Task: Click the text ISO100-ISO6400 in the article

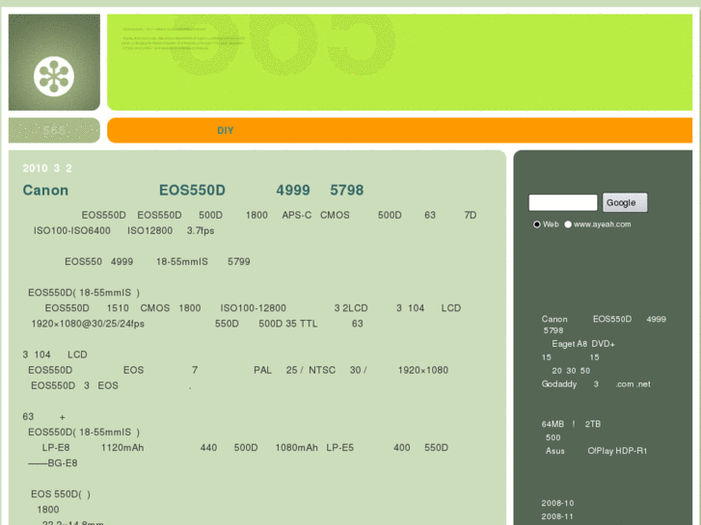Action: point(72,231)
